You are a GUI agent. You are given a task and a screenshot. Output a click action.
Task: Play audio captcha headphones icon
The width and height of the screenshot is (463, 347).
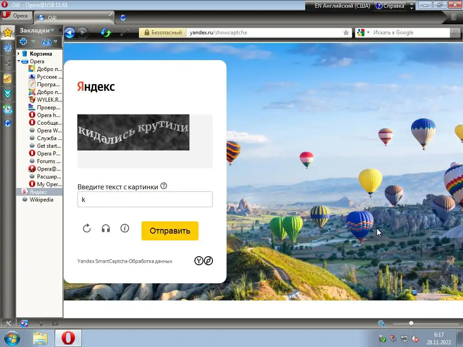106,228
